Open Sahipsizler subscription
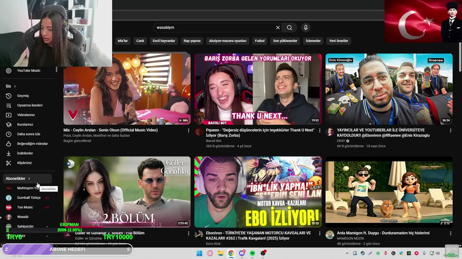This screenshot has width=462, height=259. point(27,226)
